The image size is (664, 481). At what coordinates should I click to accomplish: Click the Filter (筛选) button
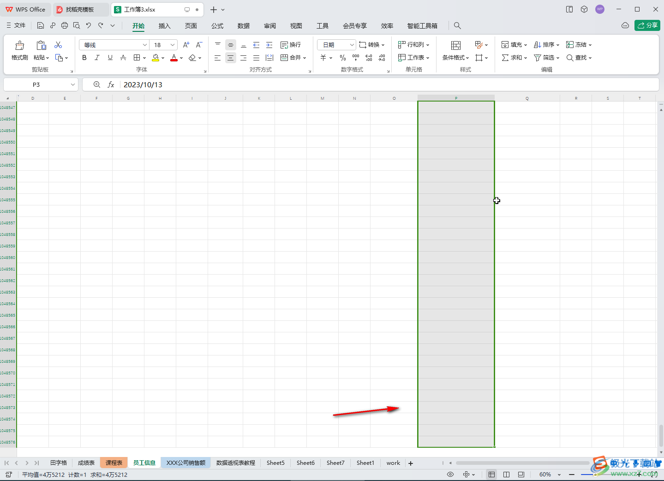(546, 58)
